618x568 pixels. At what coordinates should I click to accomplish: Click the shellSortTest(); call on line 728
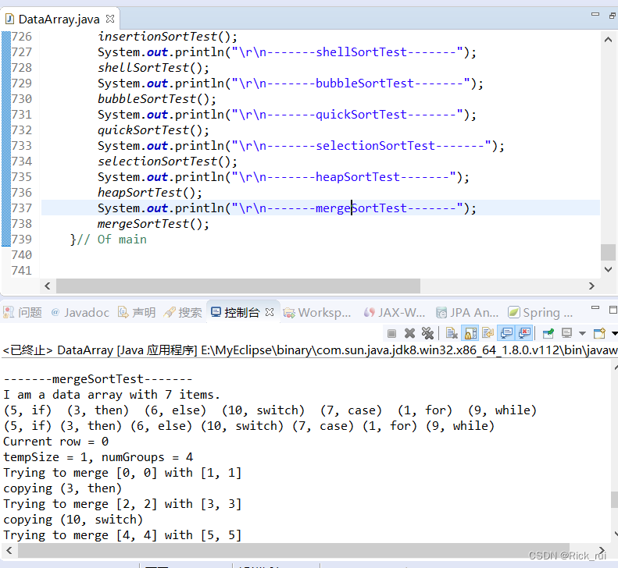[x=153, y=67]
